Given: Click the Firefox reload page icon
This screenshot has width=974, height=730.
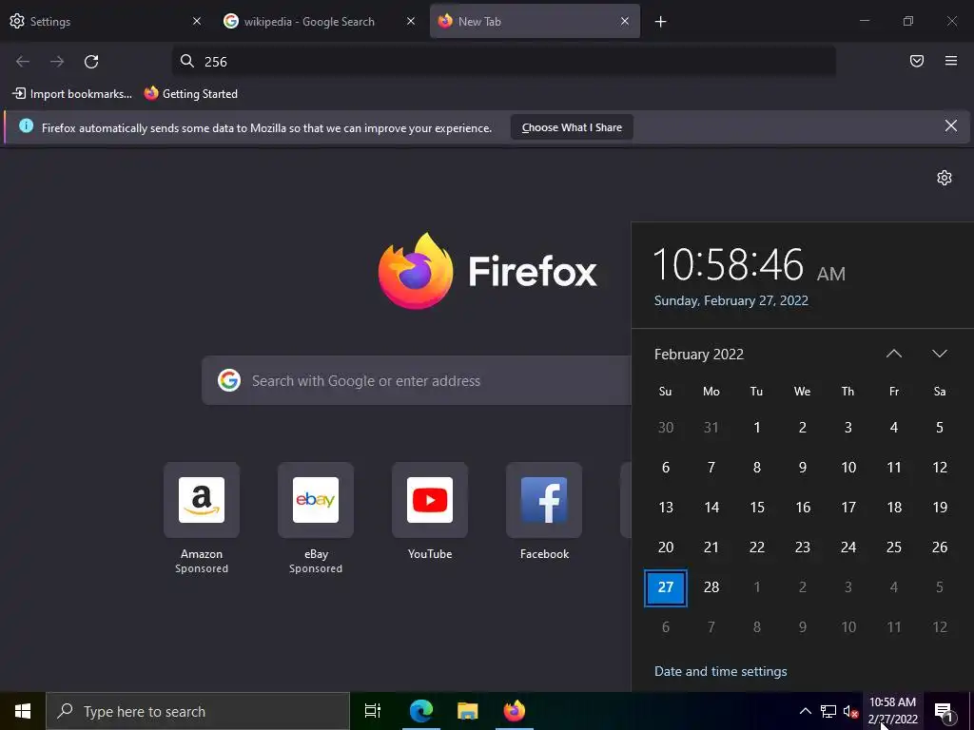Looking at the screenshot, I should coord(91,62).
